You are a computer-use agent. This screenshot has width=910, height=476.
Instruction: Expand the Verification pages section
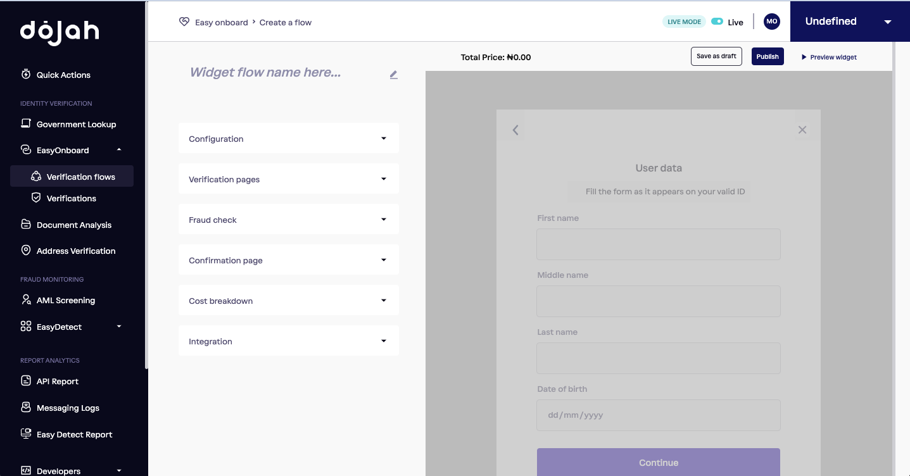pos(289,179)
